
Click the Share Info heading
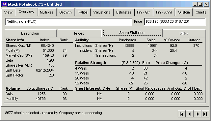coord(15,40)
